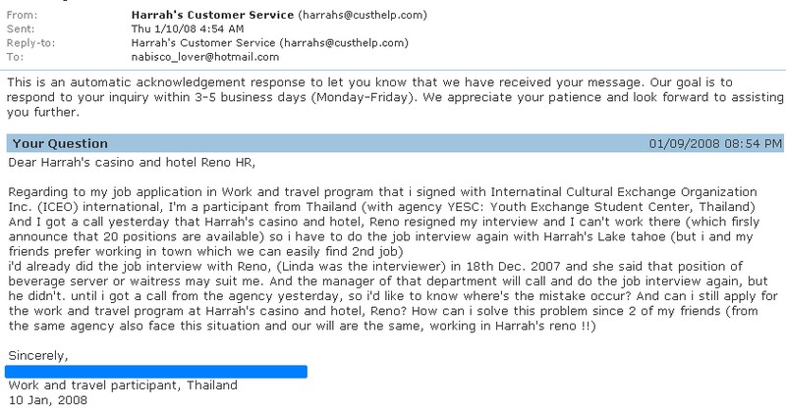Screen dimensions: 786x408
Task: Click the sent date Thu 1/10/08 4:54 AM
Action: (x=188, y=29)
